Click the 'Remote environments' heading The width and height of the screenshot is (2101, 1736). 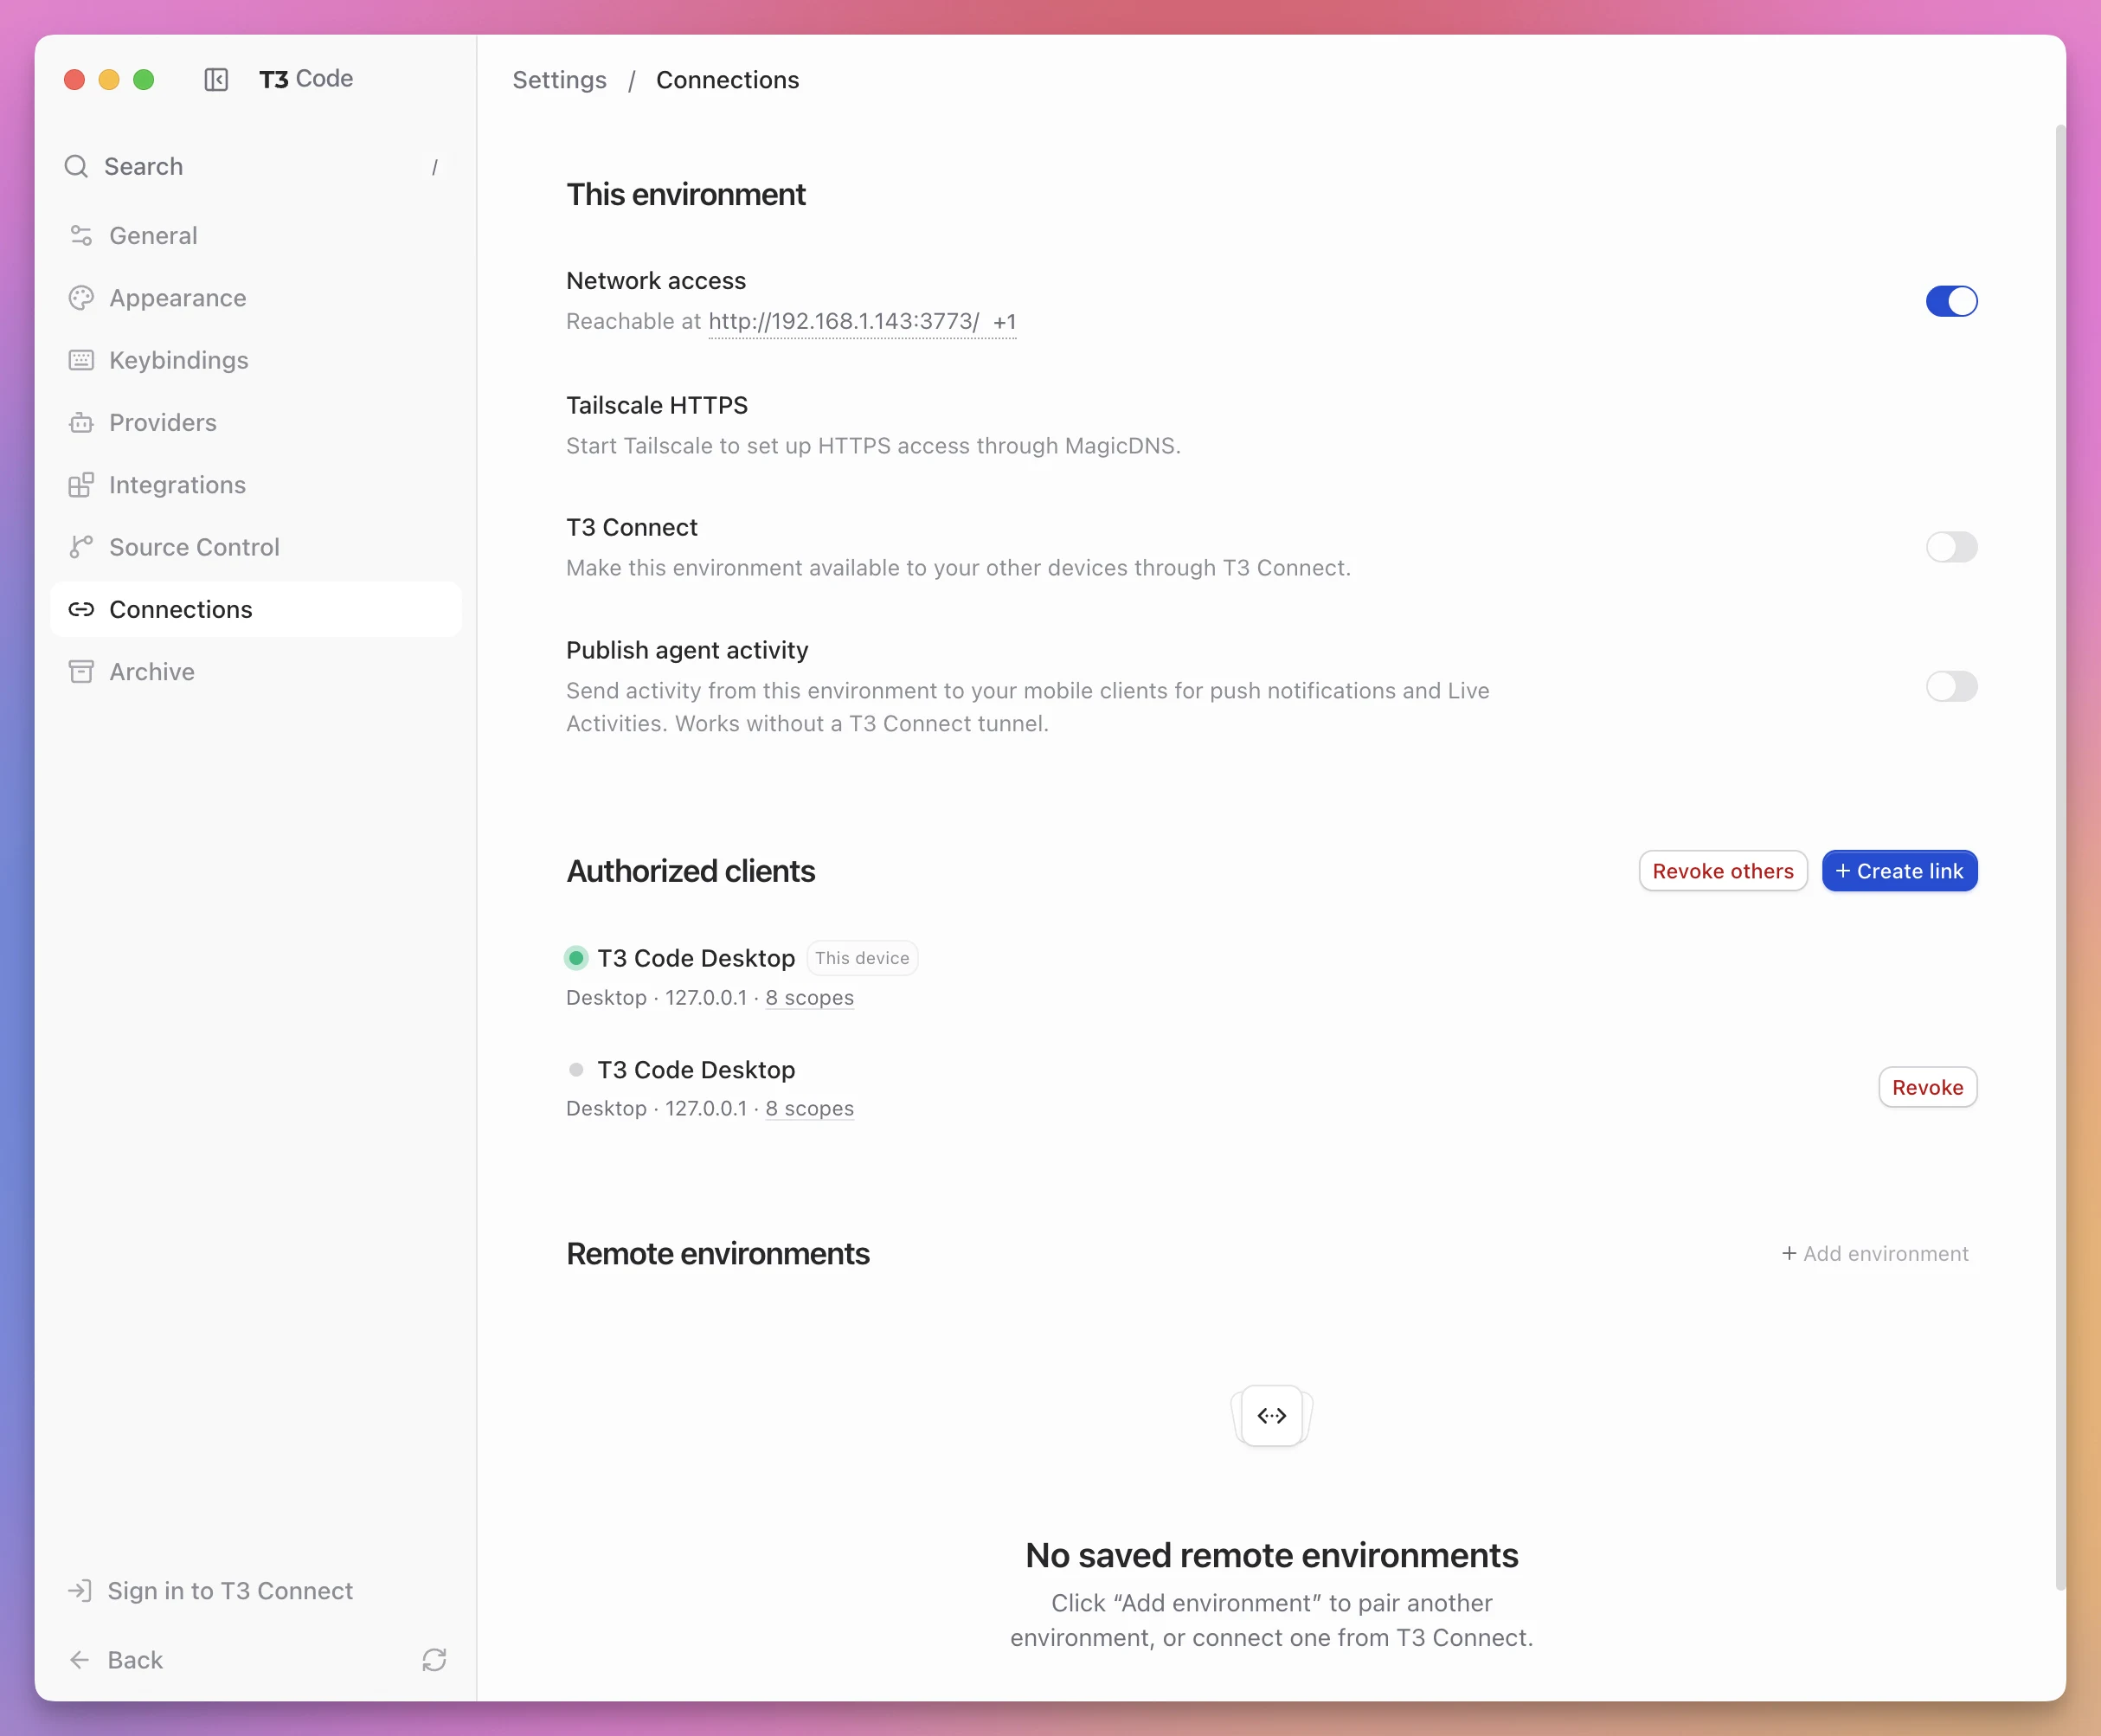[x=718, y=1254]
